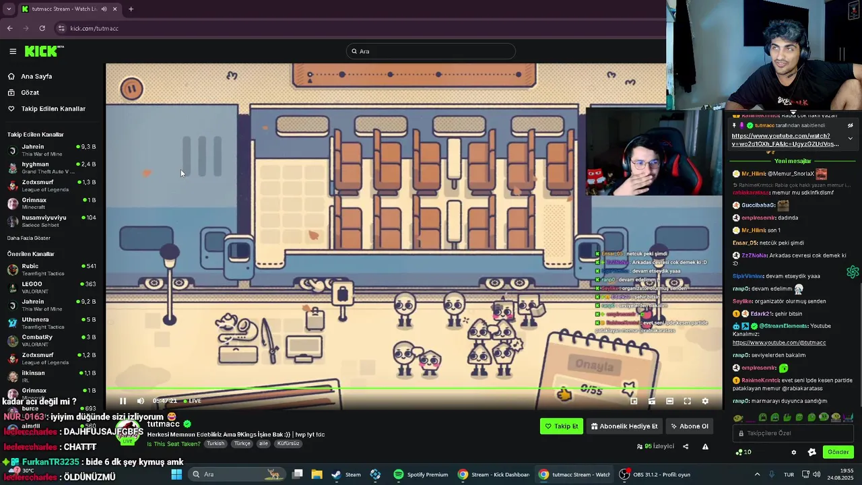Click the Turkish stream tag
This screenshot has height=485, width=862.
(x=215, y=444)
